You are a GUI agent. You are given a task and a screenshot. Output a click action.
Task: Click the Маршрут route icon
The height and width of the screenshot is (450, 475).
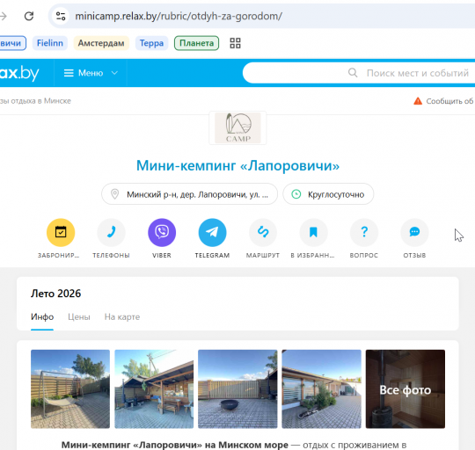[x=263, y=232]
